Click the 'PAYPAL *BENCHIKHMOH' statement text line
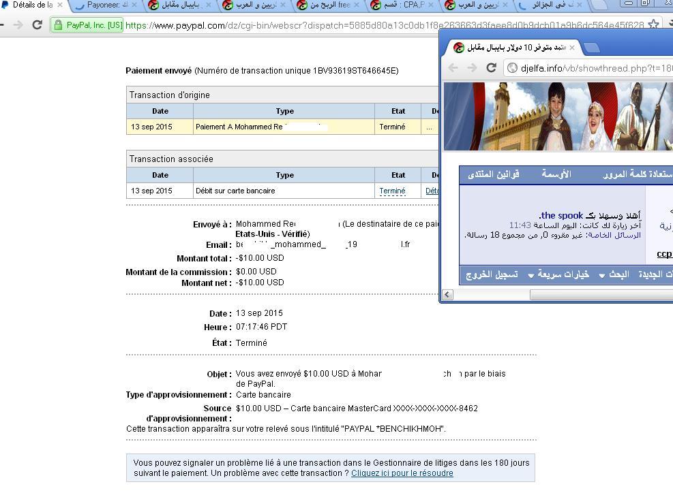 tap(286, 428)
